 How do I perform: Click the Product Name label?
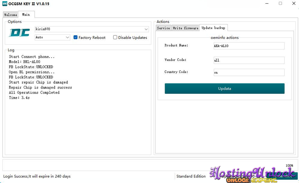click(x=176, y=45)
